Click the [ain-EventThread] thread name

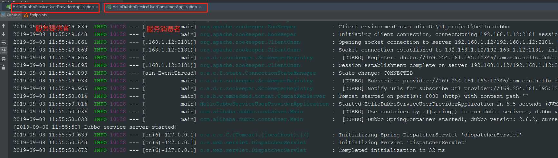point(169,73)
